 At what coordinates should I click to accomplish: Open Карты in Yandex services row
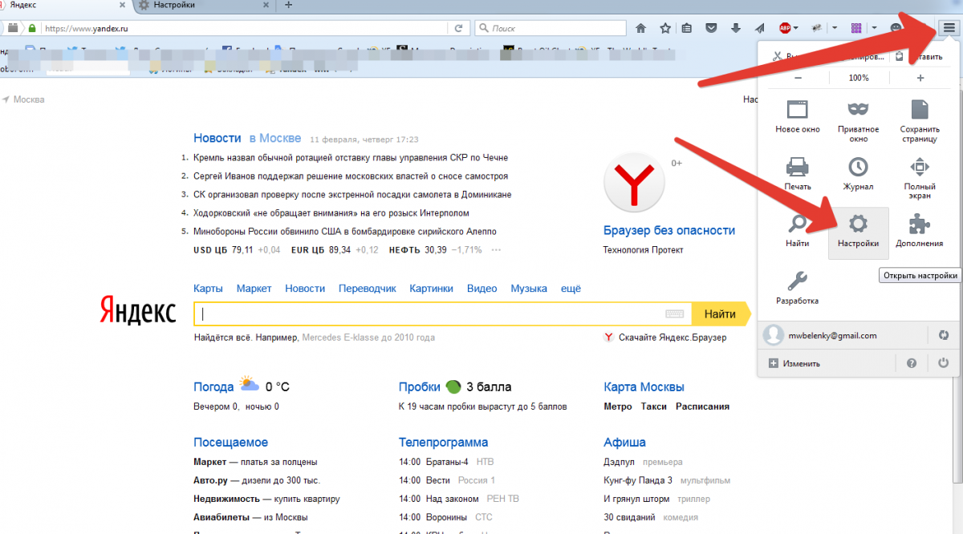coord(208,288)
